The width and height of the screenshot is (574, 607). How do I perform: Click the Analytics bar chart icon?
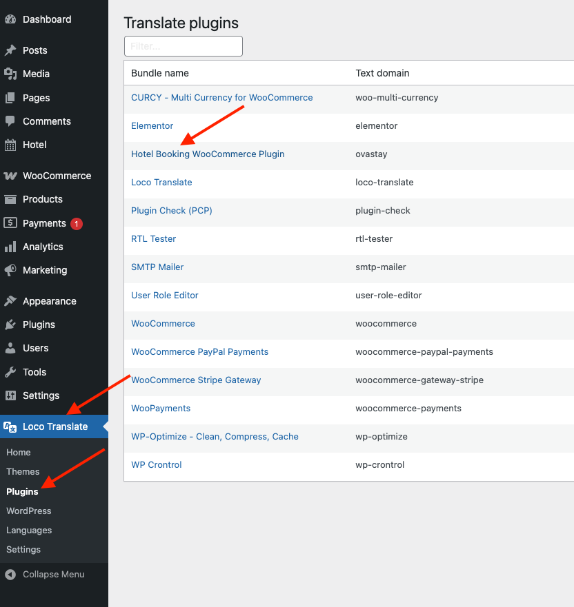pyautogui.click(x=10, y=247)
